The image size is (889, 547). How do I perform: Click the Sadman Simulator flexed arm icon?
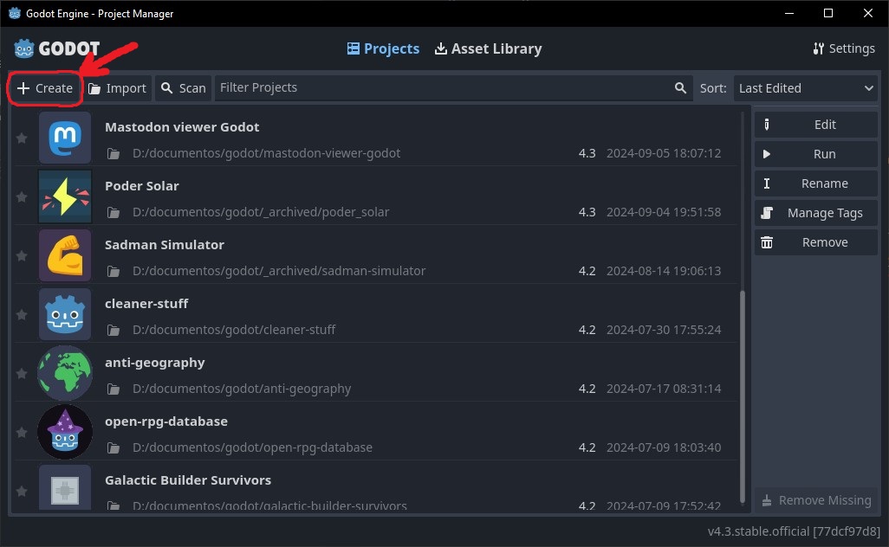click(x=65, y=255)
